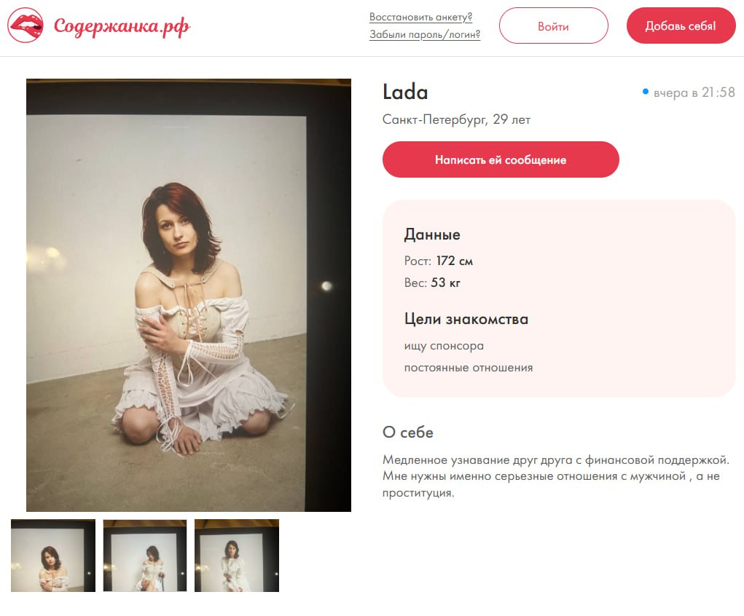The height and width of the screenshot is (616, 744).
Task: Select the third photo thumbnail
Action: (x=237, y=555)
